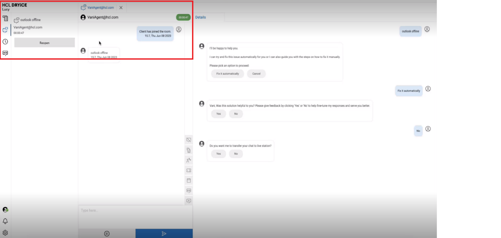501x238 pixels.
Task: Click bot avatar beside solution helpful question
Action: (202, 103)
